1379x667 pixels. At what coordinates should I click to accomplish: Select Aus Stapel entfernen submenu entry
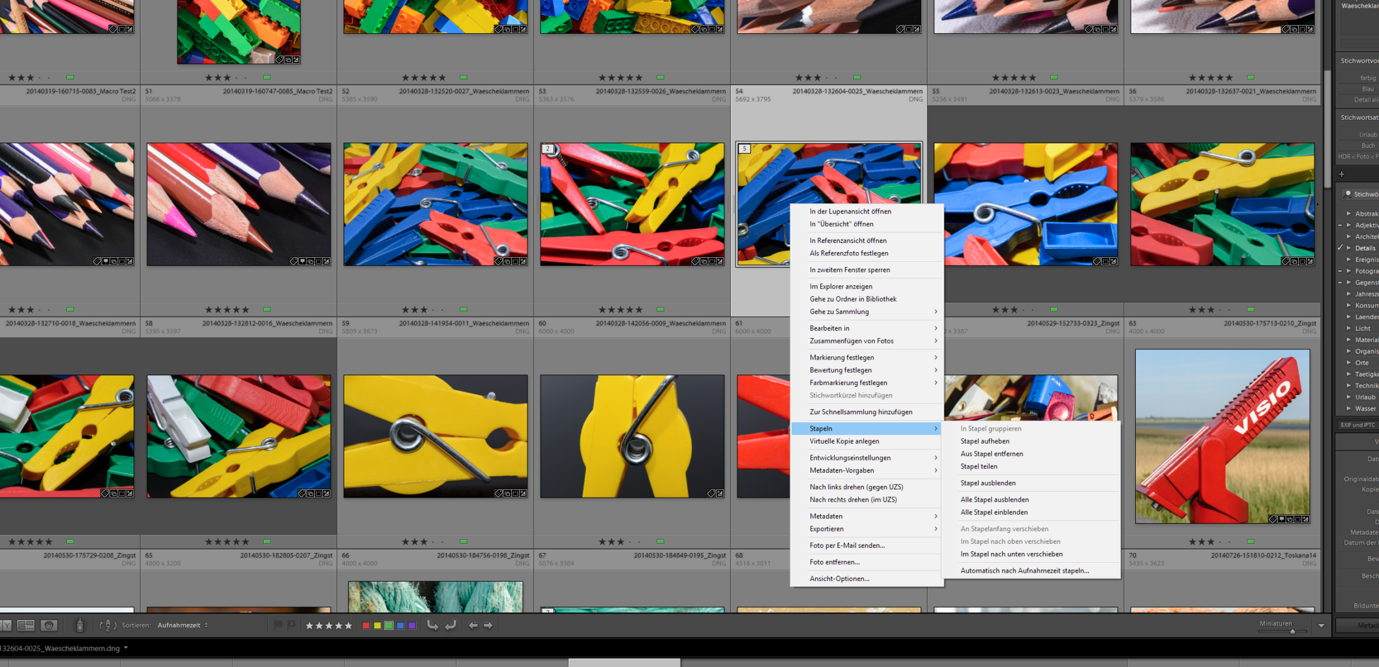pyautogui.click(x=1031, y=454)
